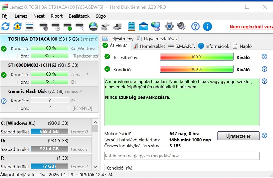The width and height of the screenshot is (273, 178).
Task: Switch to the Napló tab
Action: [x=242, y=46]
